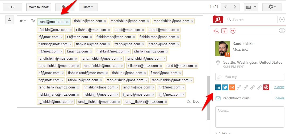This screenshot has height=134, width=286.
Task: Remove rf@moz.com recipient
Action: [61, 37]
